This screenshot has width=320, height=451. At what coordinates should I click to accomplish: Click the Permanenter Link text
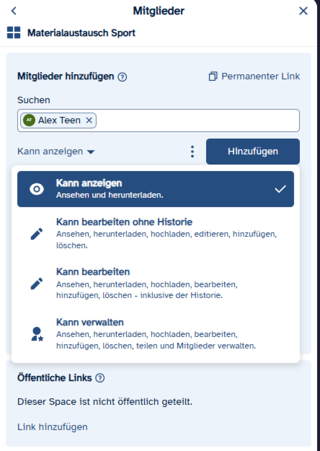point(260,76)
